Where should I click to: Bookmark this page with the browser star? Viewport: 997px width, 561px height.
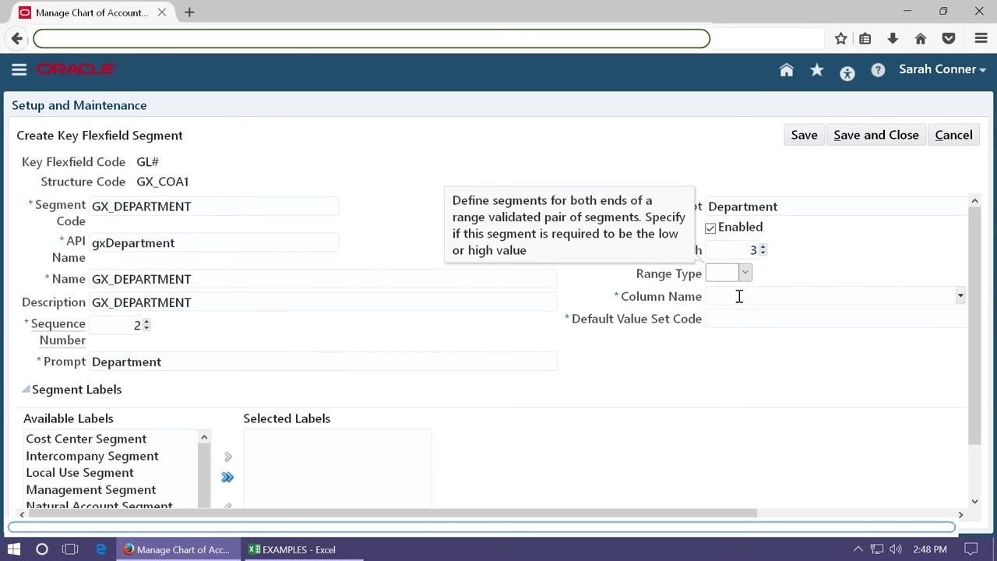[x=840, y=38]
